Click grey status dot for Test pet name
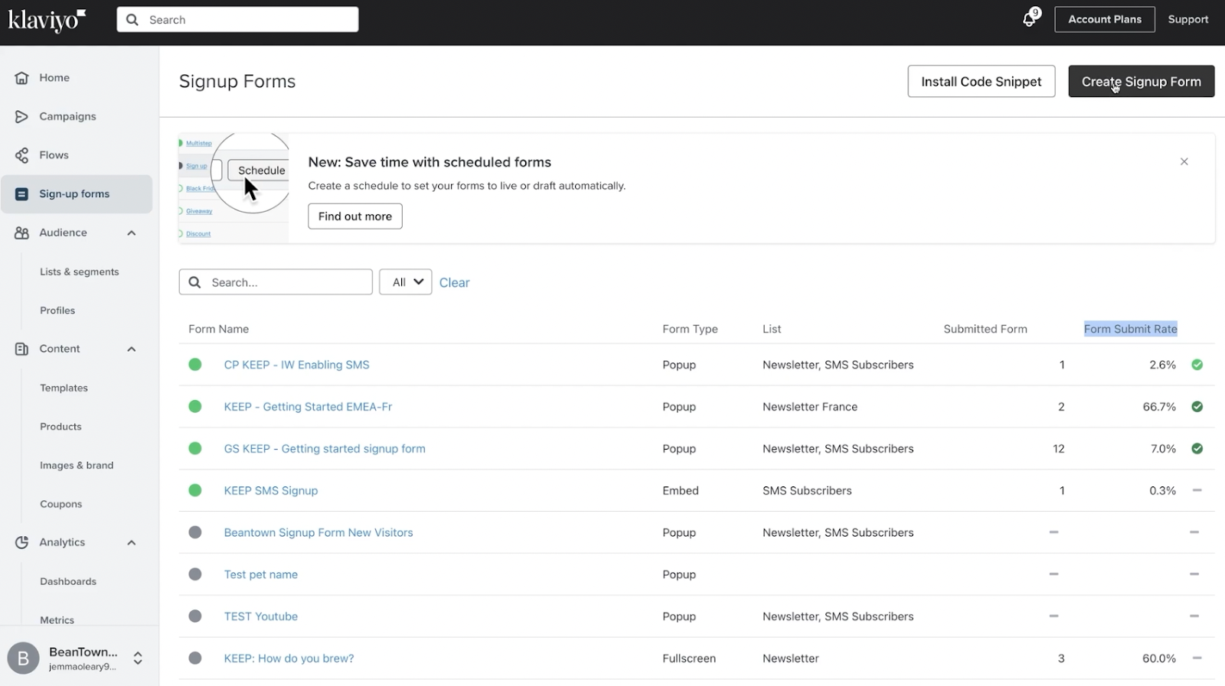 click(x=195, y=574)
